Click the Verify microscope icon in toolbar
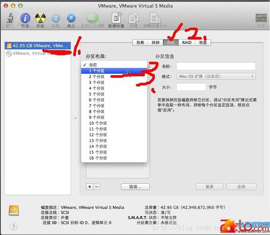 tap(10, 18)
